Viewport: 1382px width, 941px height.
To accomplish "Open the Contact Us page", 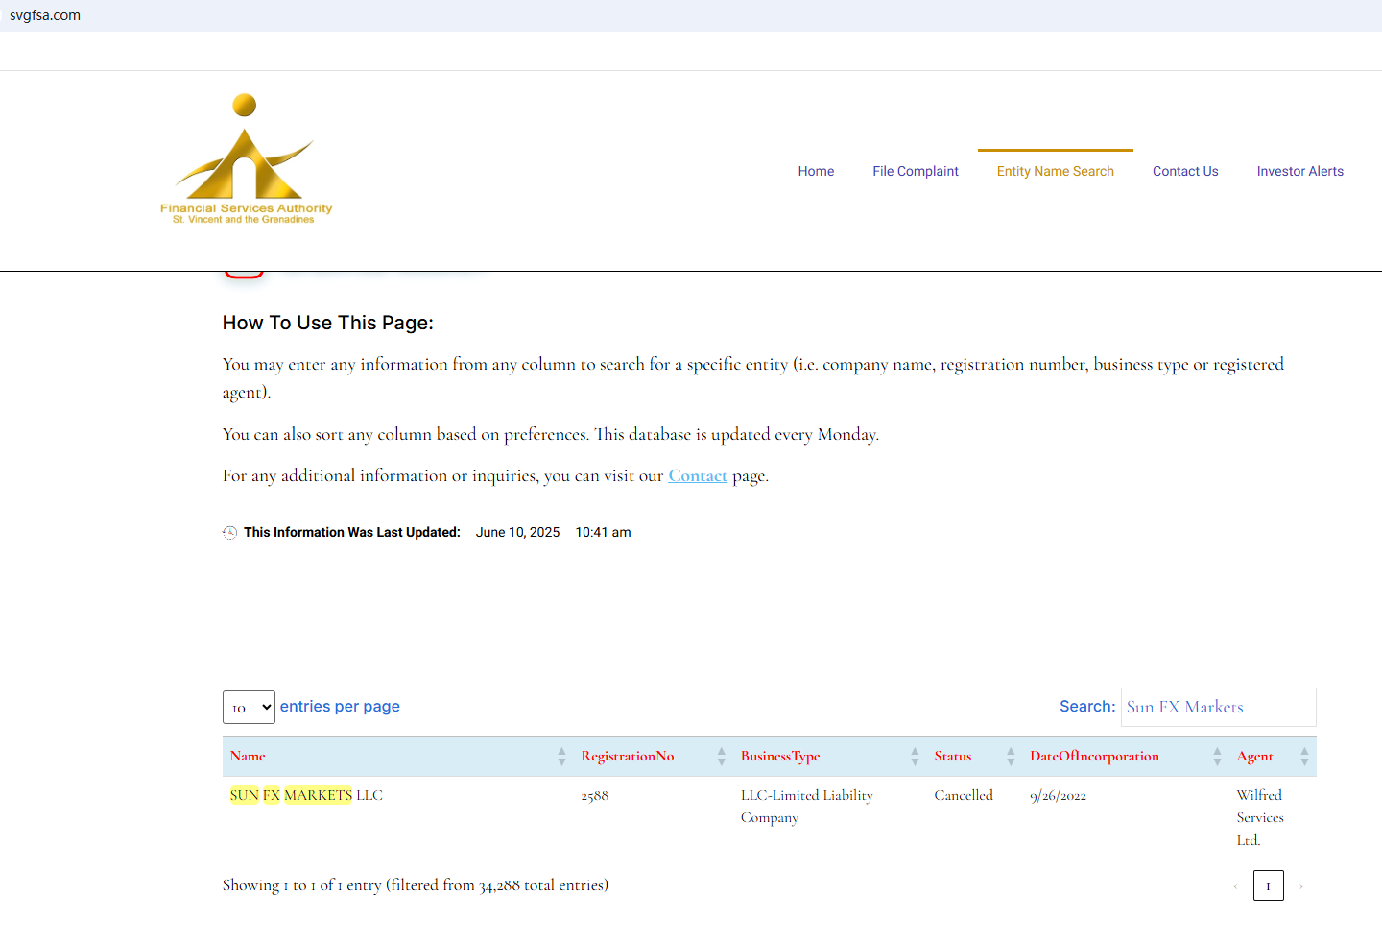I will coord(1185,171).
